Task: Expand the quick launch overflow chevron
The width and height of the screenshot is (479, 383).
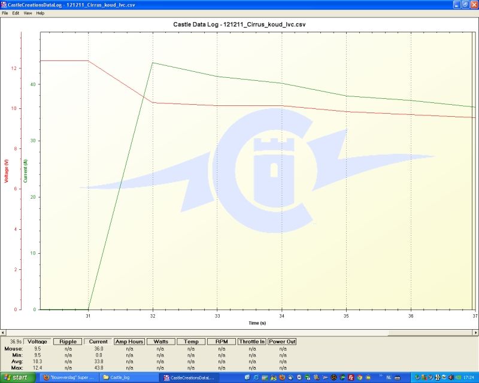Action: [381, 375]
